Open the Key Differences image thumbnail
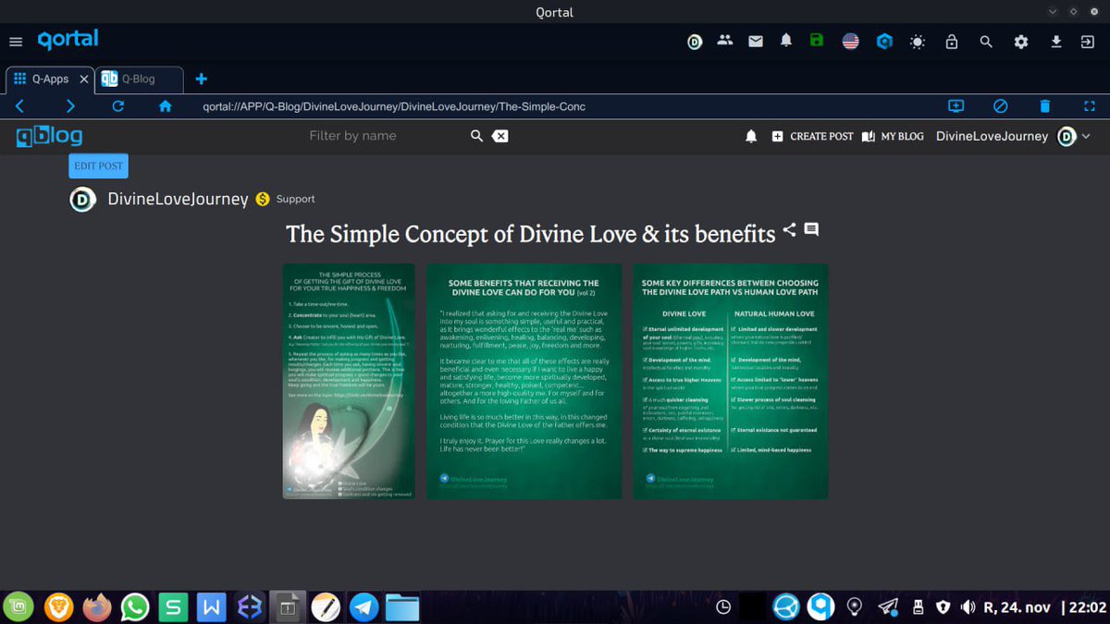This screenshot has height=624, width=1110. 730,381
